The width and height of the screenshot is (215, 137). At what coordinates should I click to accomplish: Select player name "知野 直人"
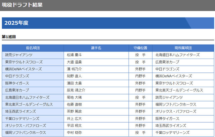click(x=74, y=76)
